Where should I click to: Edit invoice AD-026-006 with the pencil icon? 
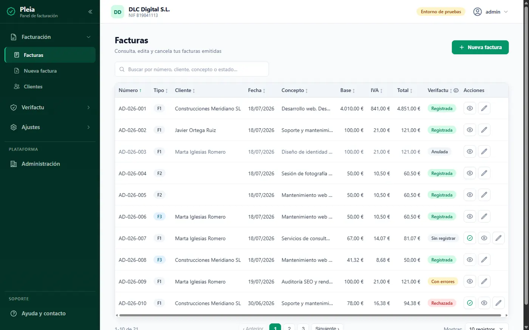pyautogui.click(x=484, y=216)
